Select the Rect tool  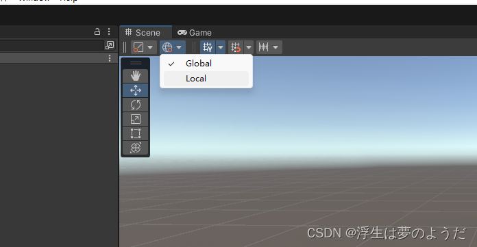[x=136, y=133]
